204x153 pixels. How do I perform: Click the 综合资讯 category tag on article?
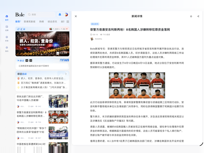pos(95,24)
